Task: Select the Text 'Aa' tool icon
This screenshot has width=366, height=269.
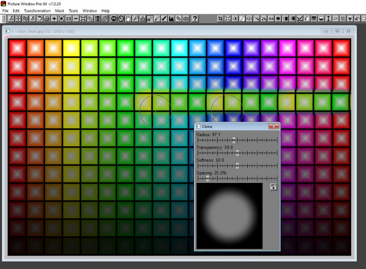Action: point(271,18)
